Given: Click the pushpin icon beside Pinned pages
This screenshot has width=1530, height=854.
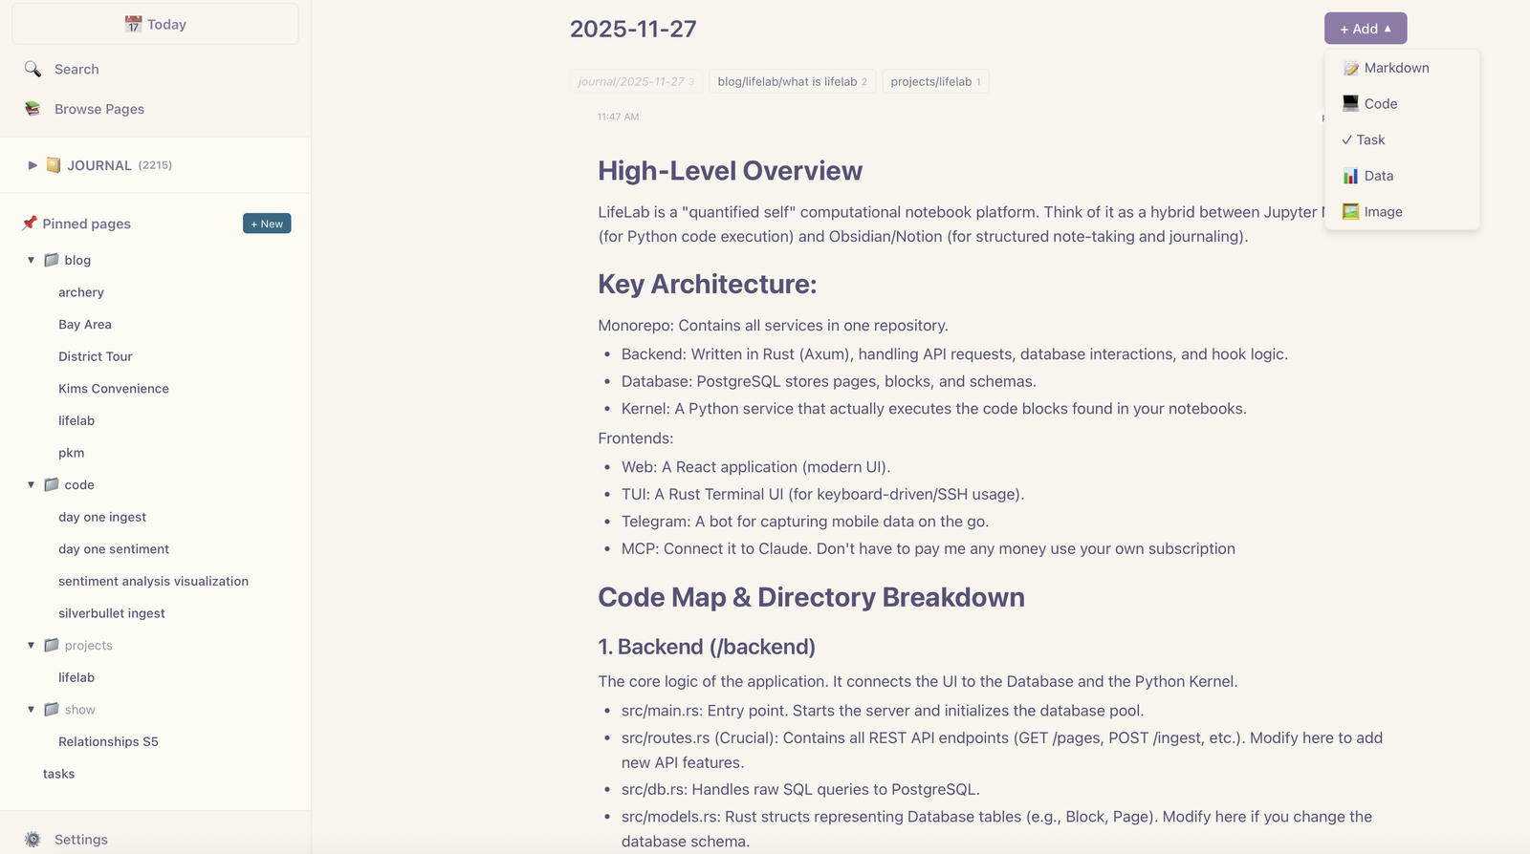Looking at the screenshot, I should coord(30,223).
